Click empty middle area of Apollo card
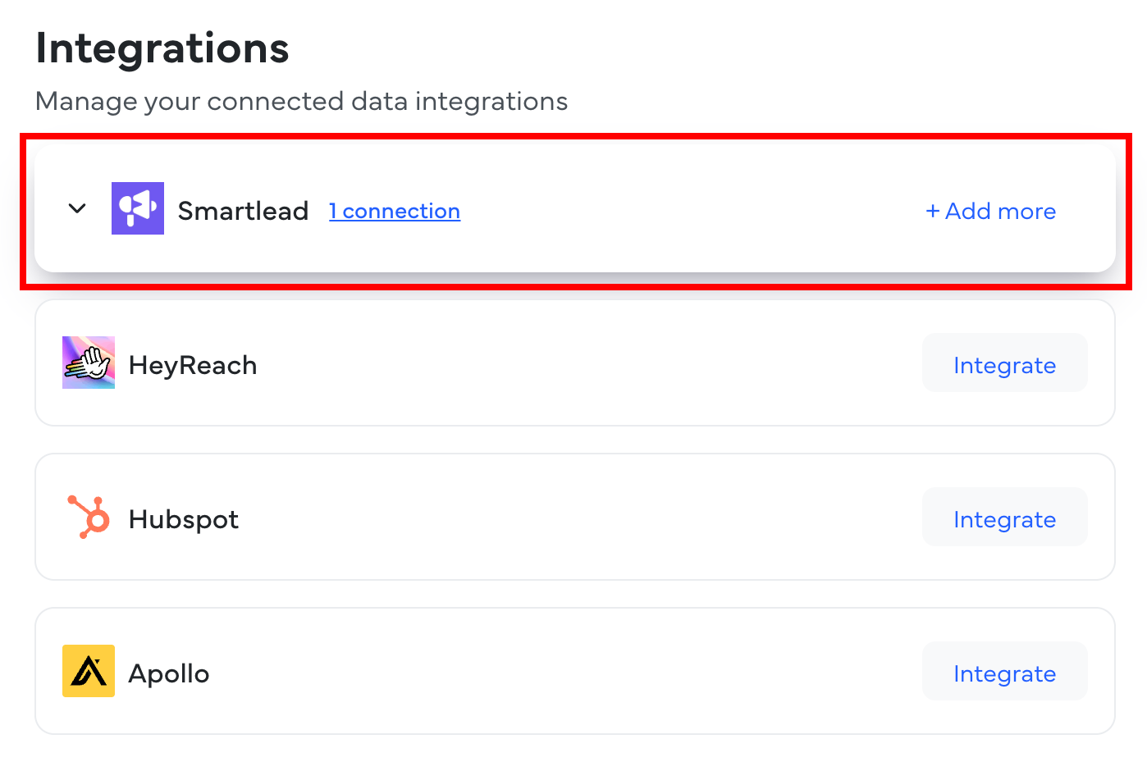The image size is (1147, 771). click(574, 672)
